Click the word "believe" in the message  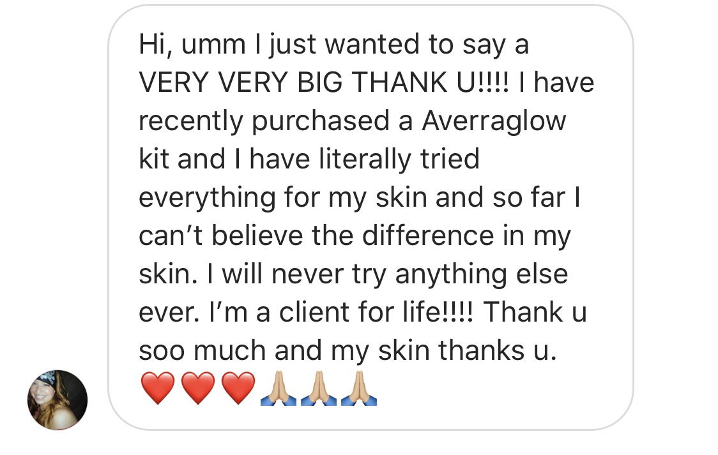257,236
